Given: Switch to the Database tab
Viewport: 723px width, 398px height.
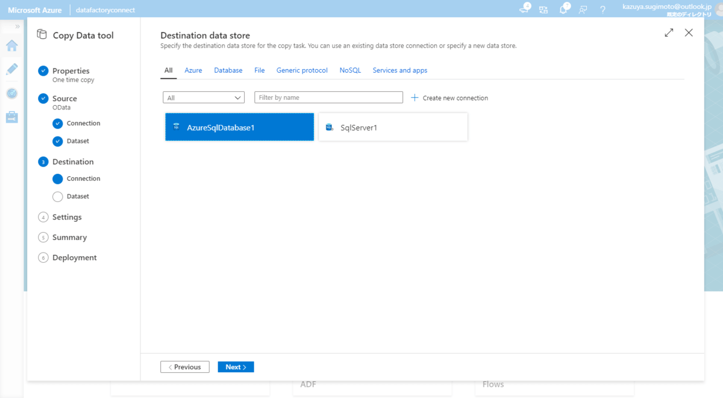Looking at the screenshot, I should 228,70.
